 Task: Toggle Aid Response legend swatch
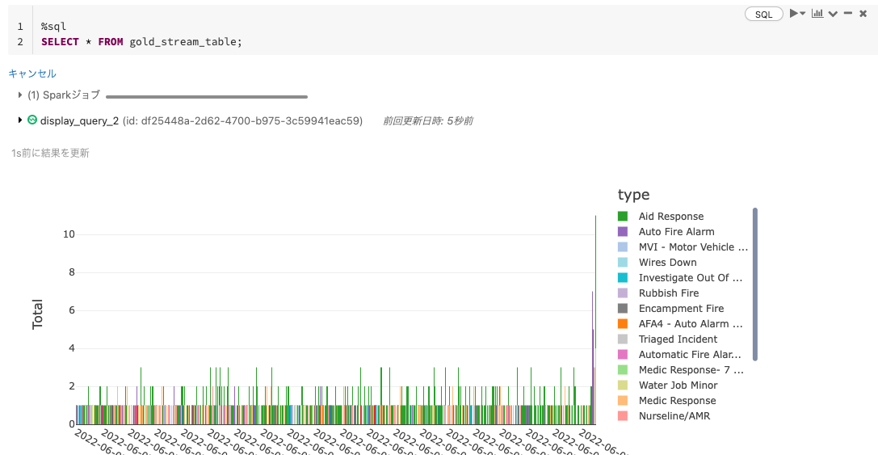(x=623, y=217)
